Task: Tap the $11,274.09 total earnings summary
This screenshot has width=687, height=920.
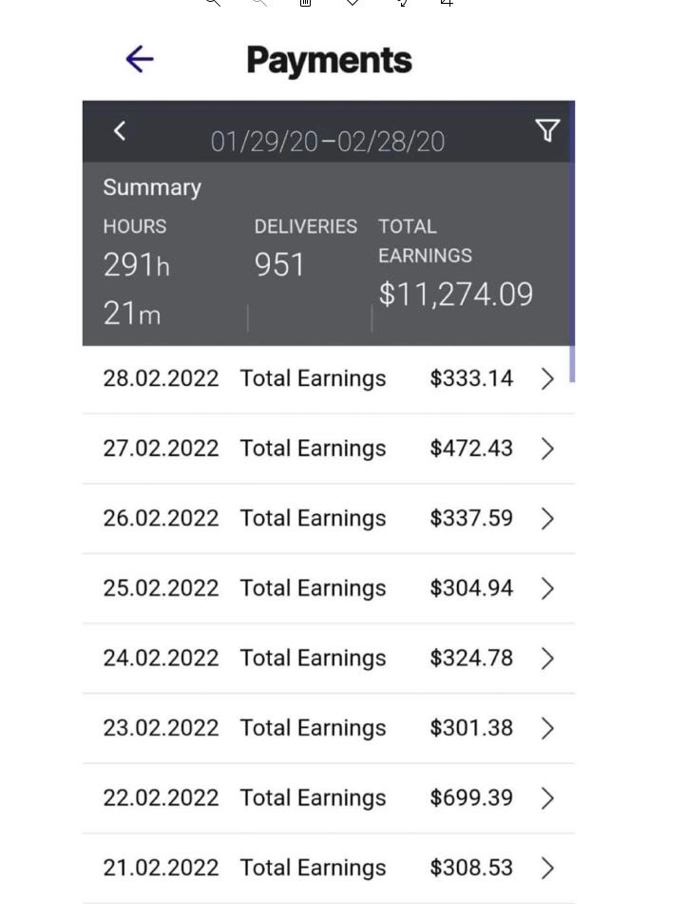Action: 456,294
